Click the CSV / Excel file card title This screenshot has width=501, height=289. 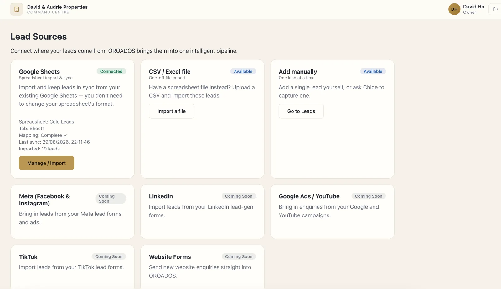(x=170, y=72)
